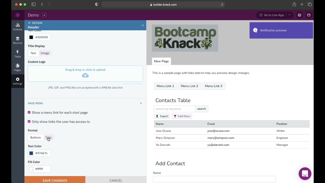Open the Schema section in the sidebar
325x183 pixels.
pyautogui.click(x=18, y=27)
